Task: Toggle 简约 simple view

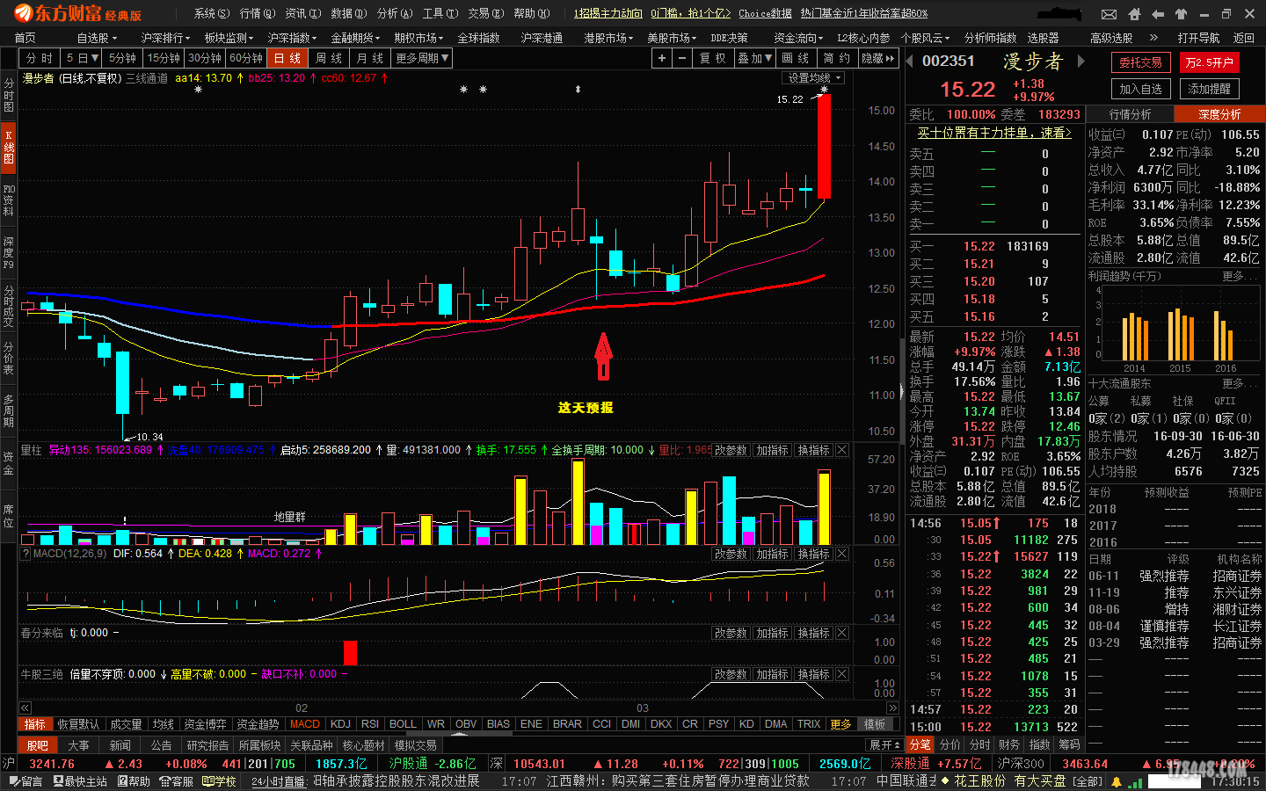Action: [836, 58]
